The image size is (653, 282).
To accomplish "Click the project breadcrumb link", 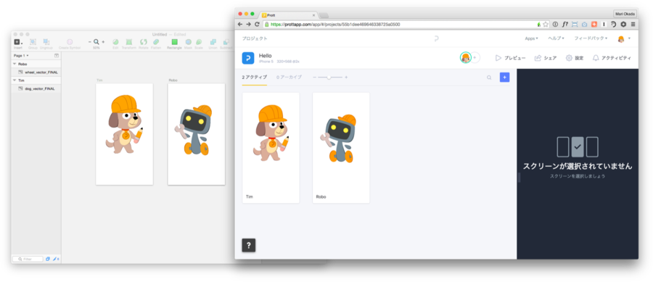I will click(255, 38).
